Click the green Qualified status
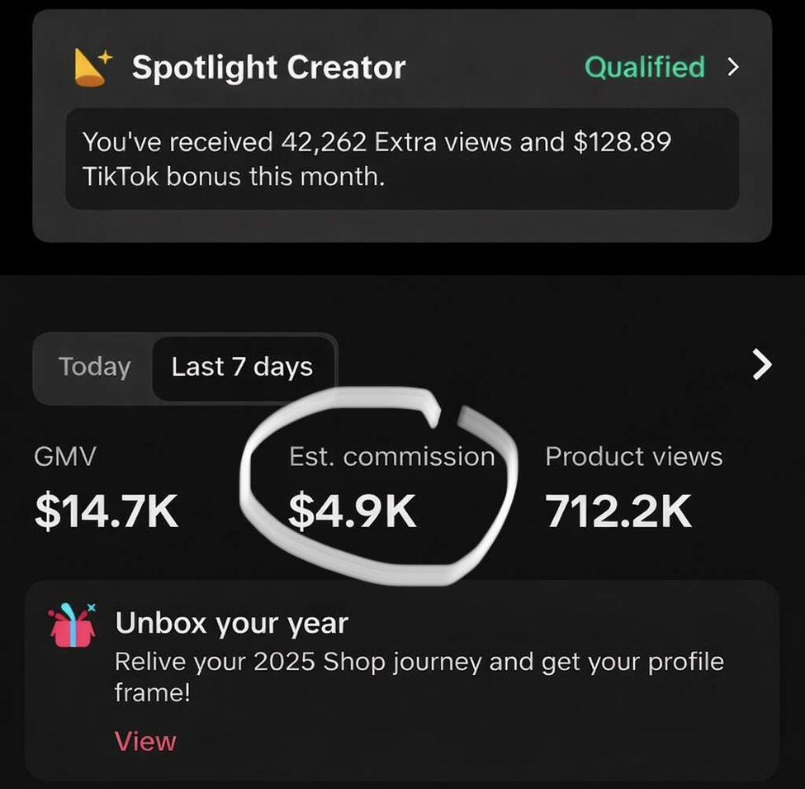The height and width of the screenshot is (789, 805). coord(645,67)
